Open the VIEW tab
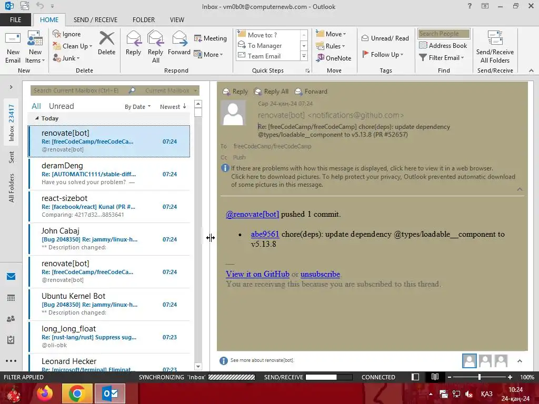 (x=177, y=20)
